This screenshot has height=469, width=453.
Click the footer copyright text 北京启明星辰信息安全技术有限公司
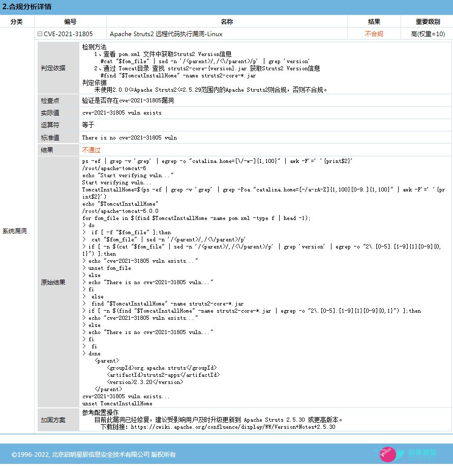[x=101, y=455]
